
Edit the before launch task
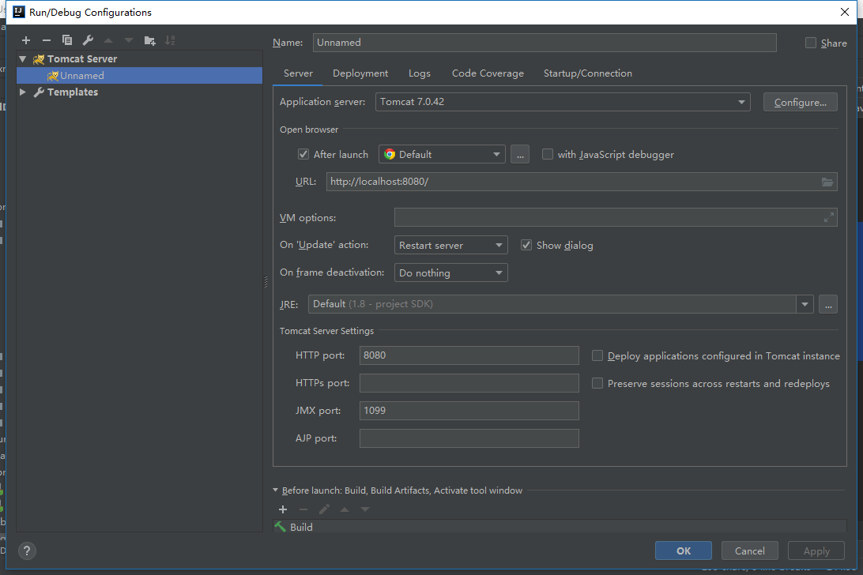tap(324, 509)
